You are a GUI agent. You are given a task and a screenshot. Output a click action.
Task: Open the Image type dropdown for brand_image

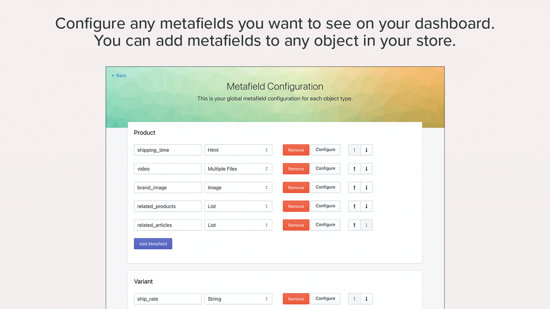[238, 188]
